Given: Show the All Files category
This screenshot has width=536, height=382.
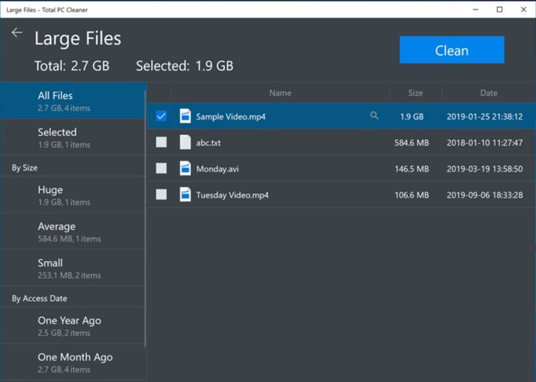Looking at the screenshot, I should pos(73,100).
